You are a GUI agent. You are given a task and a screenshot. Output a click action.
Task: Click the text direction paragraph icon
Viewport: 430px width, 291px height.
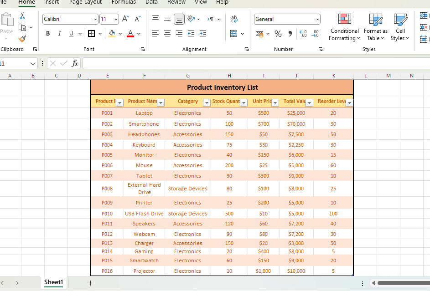(210, 19)
